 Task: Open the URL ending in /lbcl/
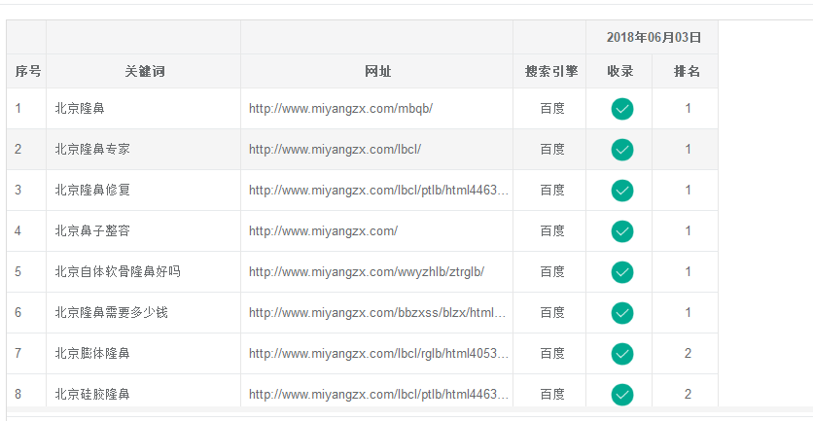[335, 150]
